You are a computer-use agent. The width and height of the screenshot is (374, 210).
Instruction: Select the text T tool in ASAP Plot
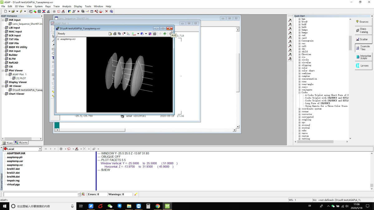[53, 58]
